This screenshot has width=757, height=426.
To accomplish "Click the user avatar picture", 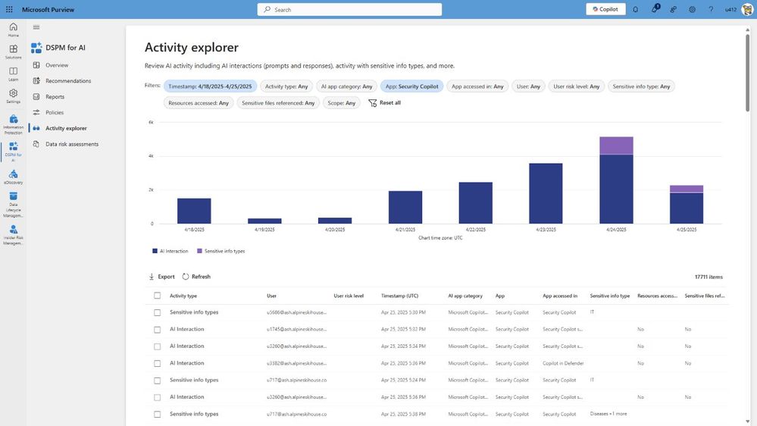I will coord(747,9).
